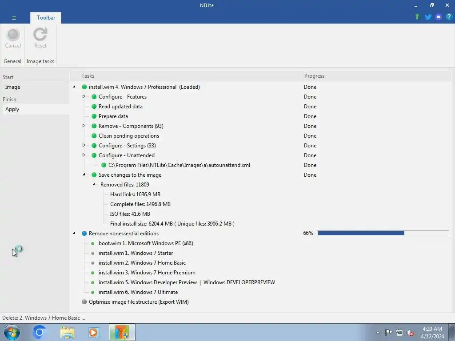Open File Explorer from taskbar

67,332
